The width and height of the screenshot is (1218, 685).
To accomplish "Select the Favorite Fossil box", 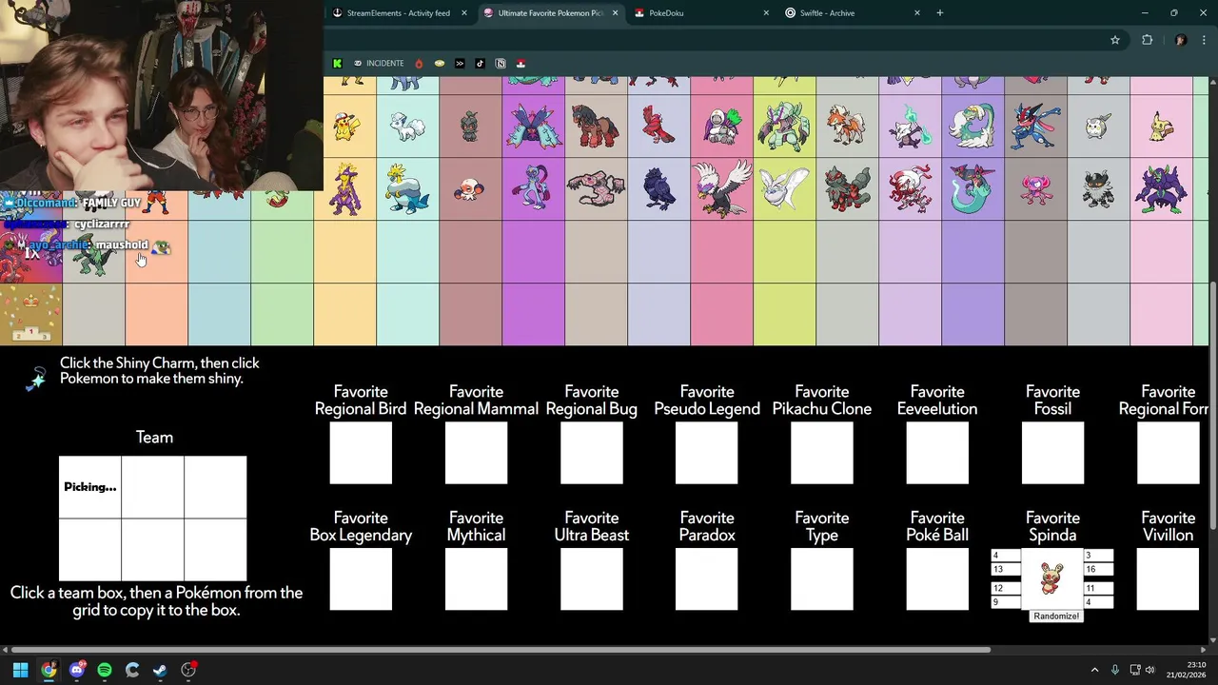I will pyautogui.click(x=1052, y=453).
